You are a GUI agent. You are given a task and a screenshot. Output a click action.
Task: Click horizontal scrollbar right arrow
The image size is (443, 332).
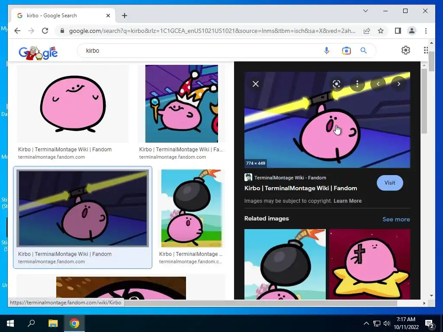[424, 303]
